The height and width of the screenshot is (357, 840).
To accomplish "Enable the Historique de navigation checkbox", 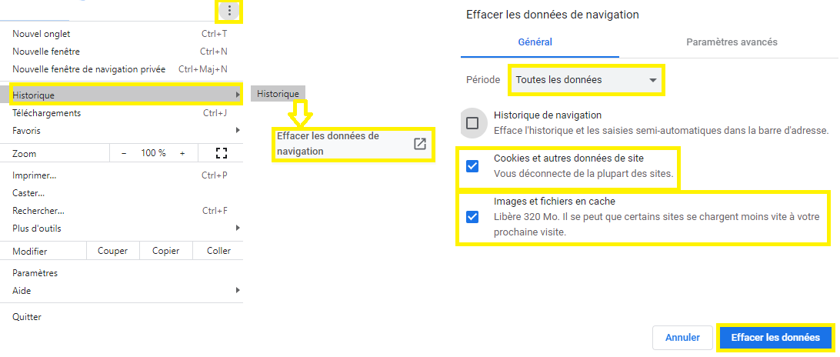I will (472, 123).
